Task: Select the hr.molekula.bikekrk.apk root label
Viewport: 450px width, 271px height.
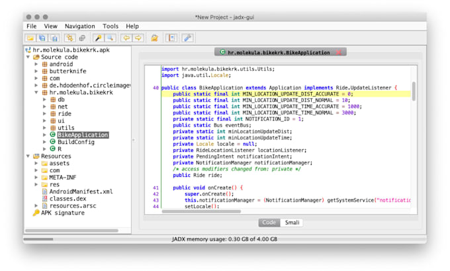Action: tap(71, 50)
